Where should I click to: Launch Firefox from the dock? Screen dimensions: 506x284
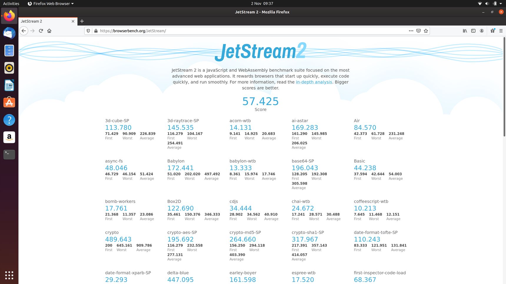click(9, 16)
